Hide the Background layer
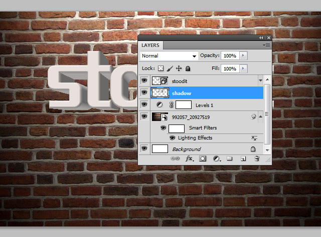This screenshot has height=237, width=321. 144,148
